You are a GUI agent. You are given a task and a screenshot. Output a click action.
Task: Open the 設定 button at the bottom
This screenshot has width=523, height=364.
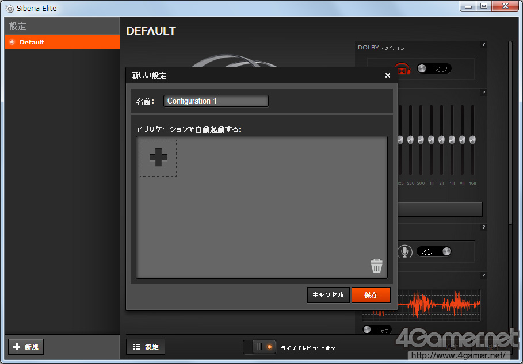tap(146, 347)
